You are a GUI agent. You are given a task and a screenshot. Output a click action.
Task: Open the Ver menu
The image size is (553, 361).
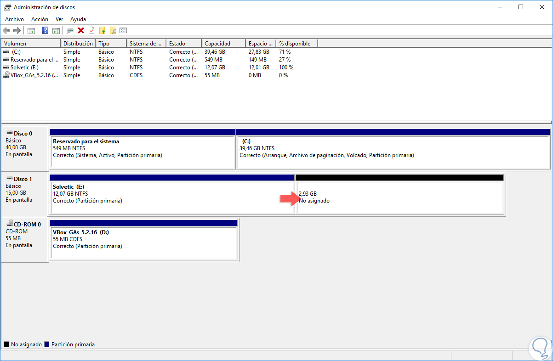coord(59,19)
